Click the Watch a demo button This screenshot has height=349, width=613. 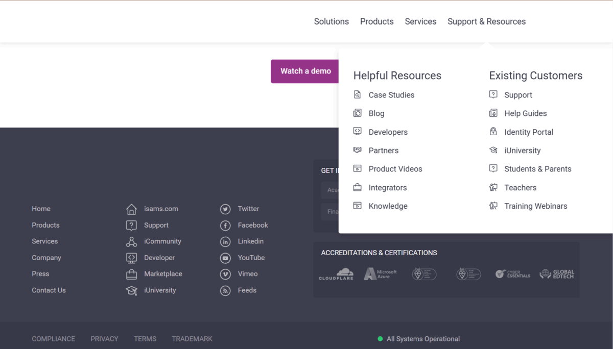coord(305,71)
